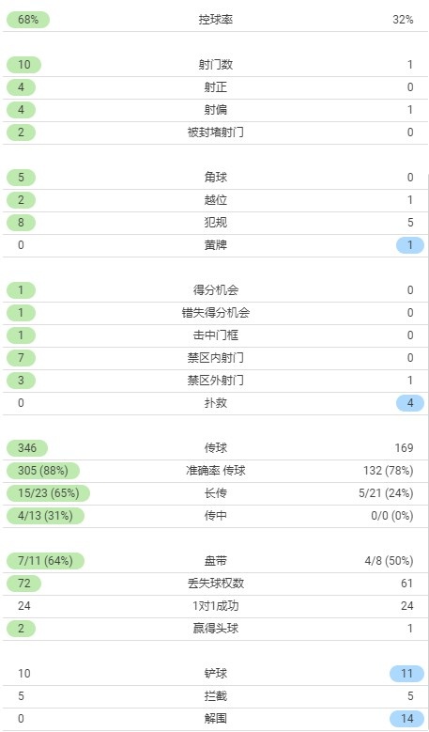The height and width of the screenshot is (732, 429).
Task: Click the blue 11 tackles badge
Action: [x=407, y=674]
